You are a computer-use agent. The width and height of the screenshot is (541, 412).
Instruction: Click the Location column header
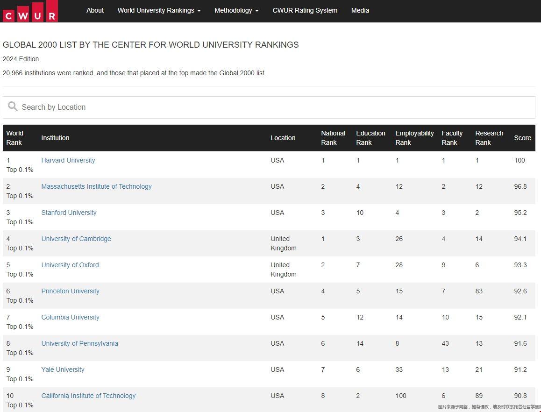[283, 138]
